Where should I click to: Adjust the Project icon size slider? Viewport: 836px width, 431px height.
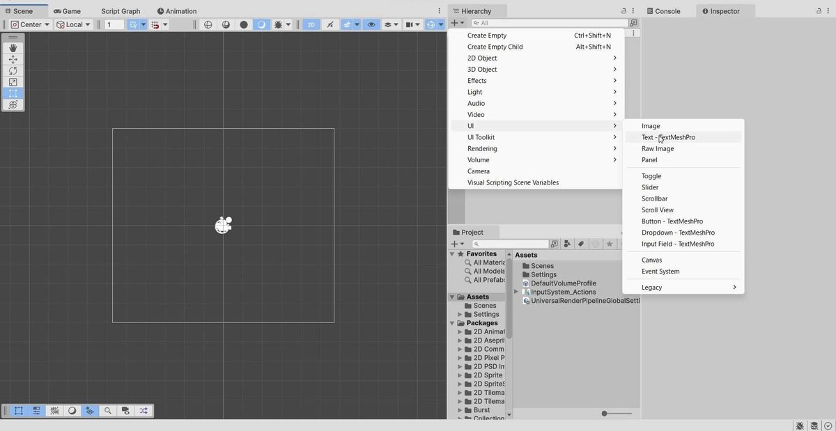pyautogui.click(x=617, y=414)
